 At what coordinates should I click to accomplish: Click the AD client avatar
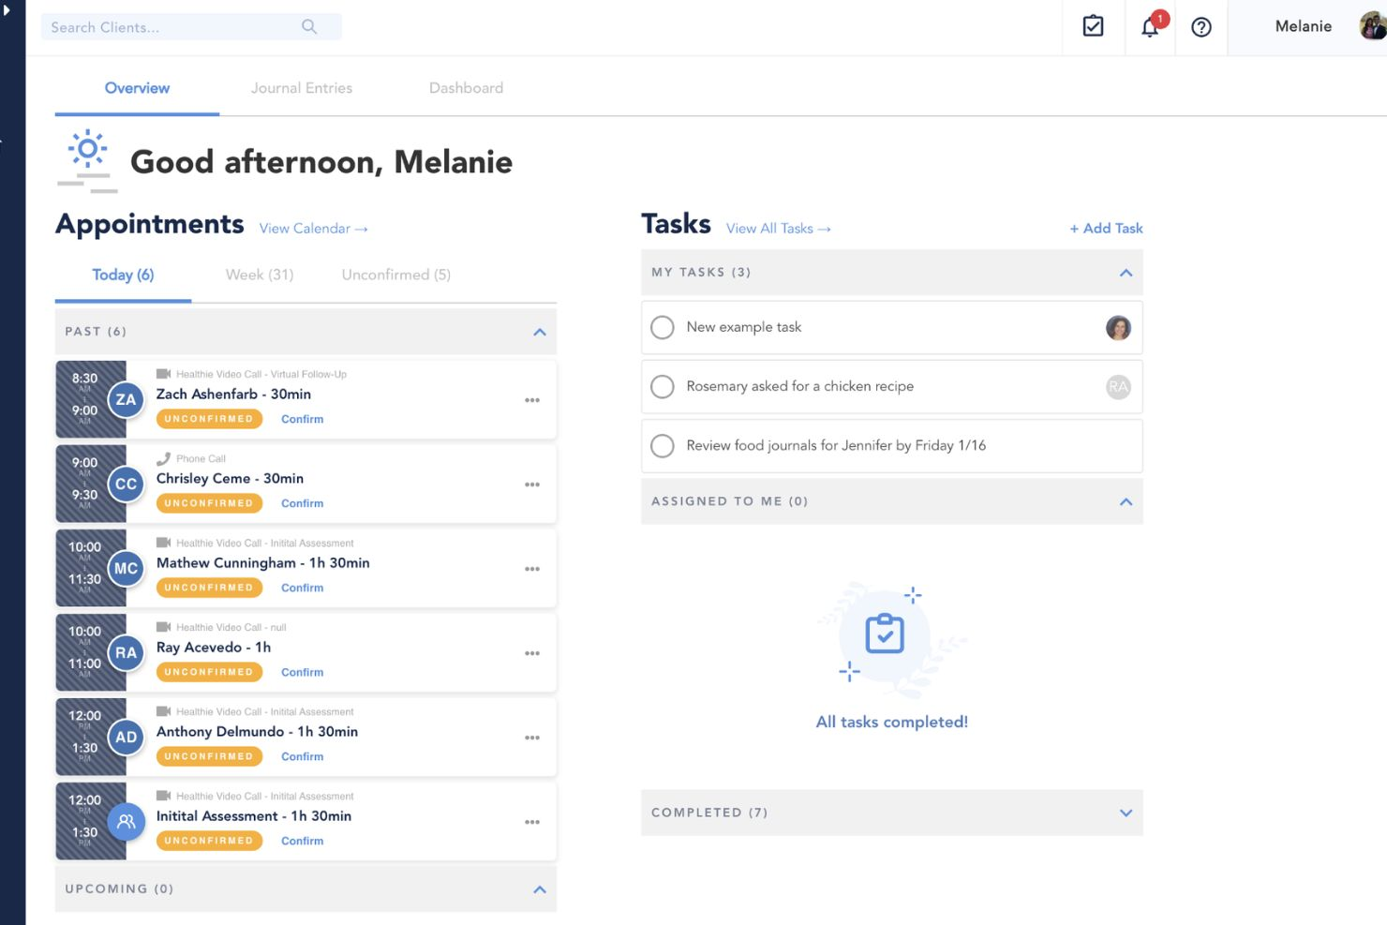click(x=126, y=738)
